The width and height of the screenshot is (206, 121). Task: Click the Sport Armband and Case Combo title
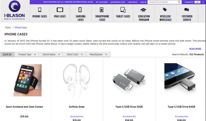point(24,107)
